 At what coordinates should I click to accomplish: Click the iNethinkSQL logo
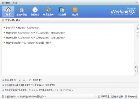[x=123, y=11]
